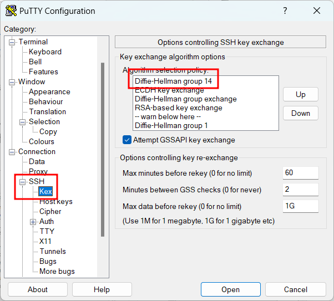The width and height of the screenshot is (334, 301).
Task: Open X11 forwarding settings
Action: point(45,241)
